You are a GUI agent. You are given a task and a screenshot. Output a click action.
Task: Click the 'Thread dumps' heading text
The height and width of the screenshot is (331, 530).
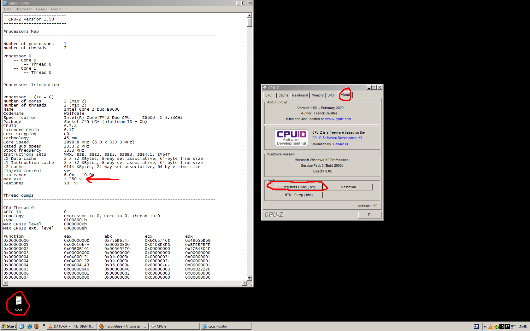click(x=18, y=195)
